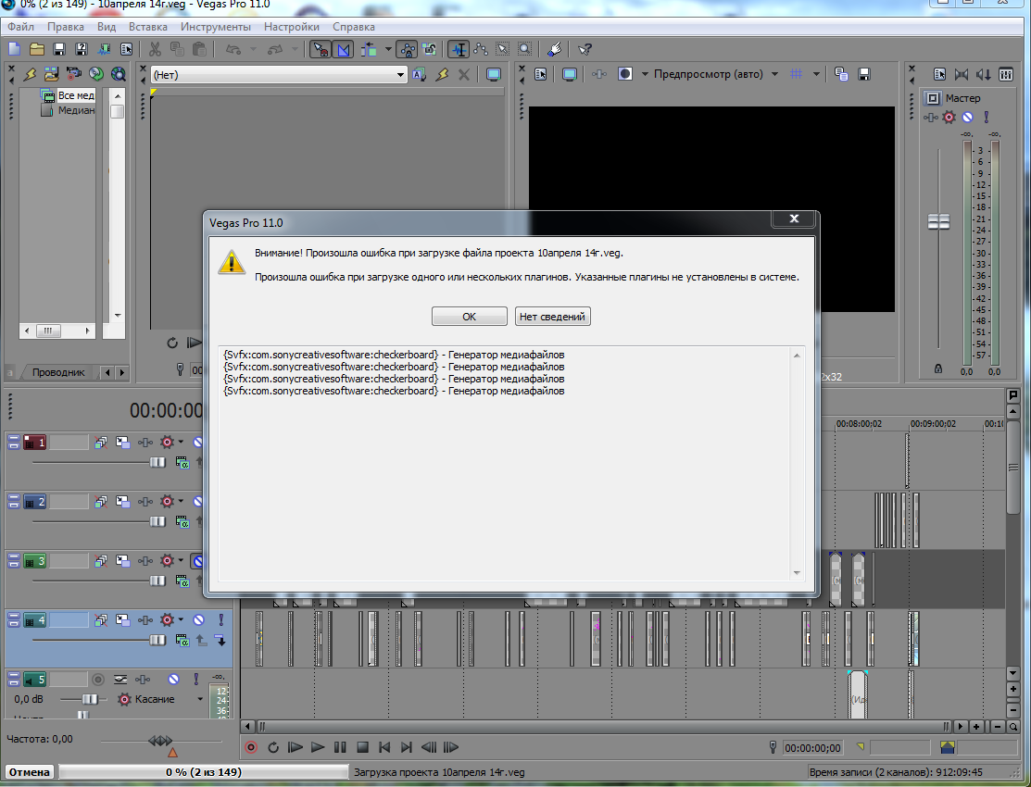
Task: Open the Вид menu
Action: click(107, 27)
